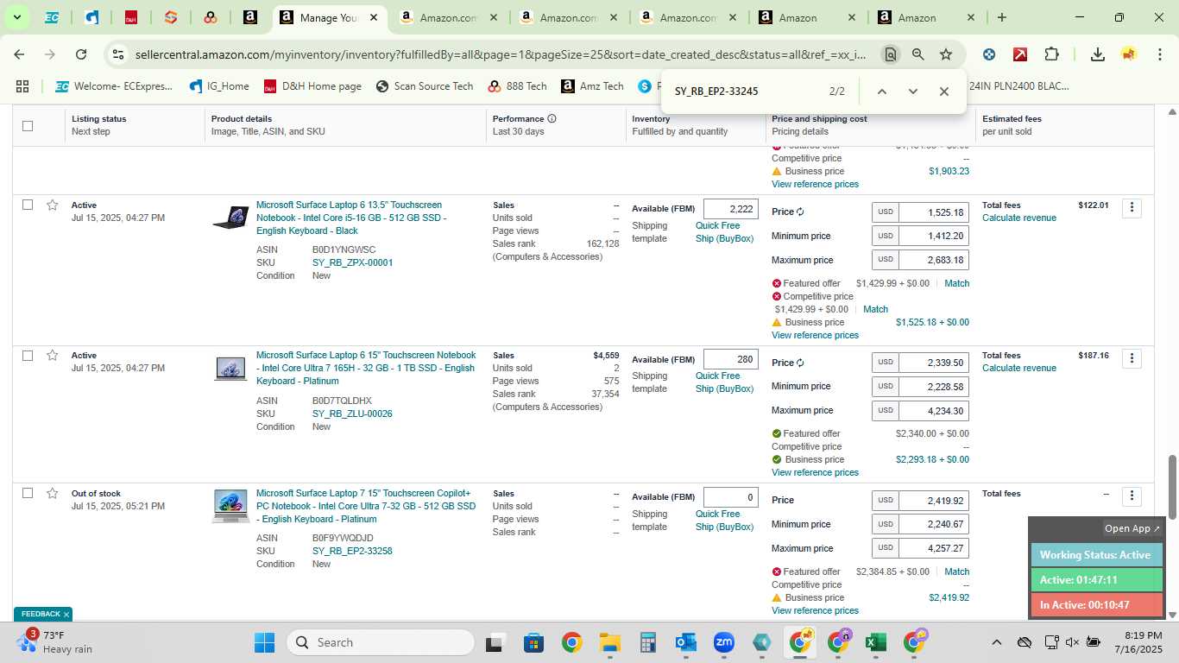1179x663 pixels.
Task: Close the find bar
Action: pyautogui.click(x=944, y=92)
